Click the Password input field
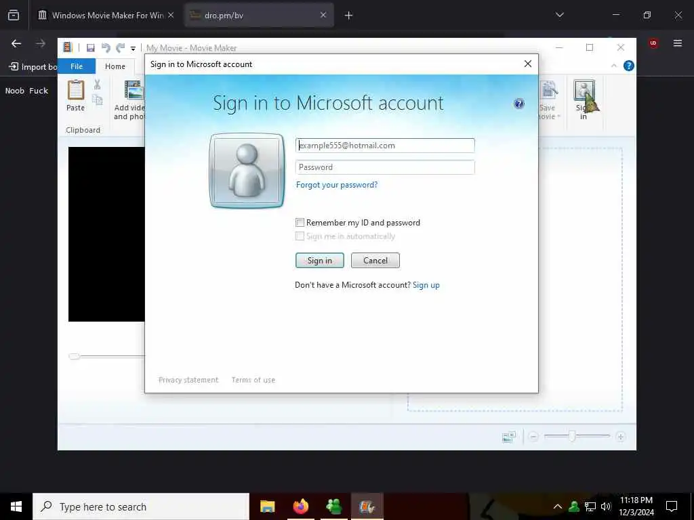Screen dimensions: 694x520 (385, 167)
